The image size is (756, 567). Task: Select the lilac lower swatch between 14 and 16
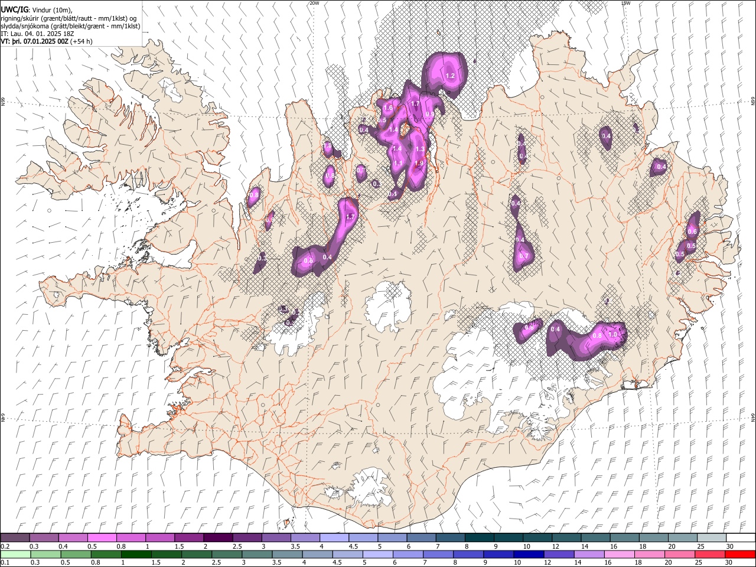[x=588, y=554]
